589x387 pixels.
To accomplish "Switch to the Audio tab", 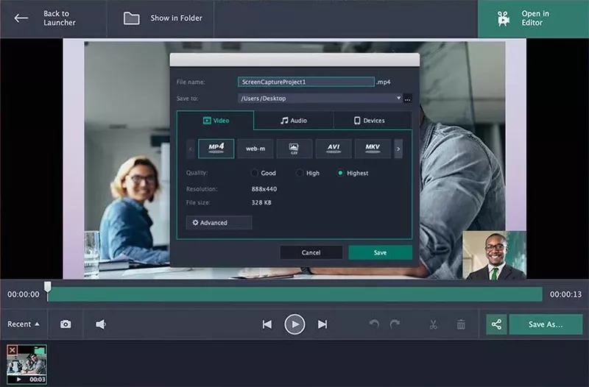I will click(293, 121).
